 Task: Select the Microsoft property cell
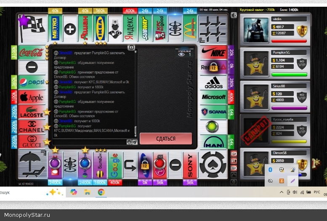click(x=213, y=97)
